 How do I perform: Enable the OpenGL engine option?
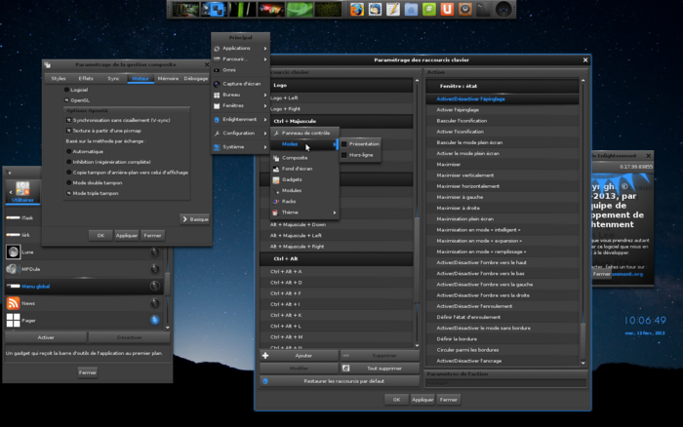(67, 98)
